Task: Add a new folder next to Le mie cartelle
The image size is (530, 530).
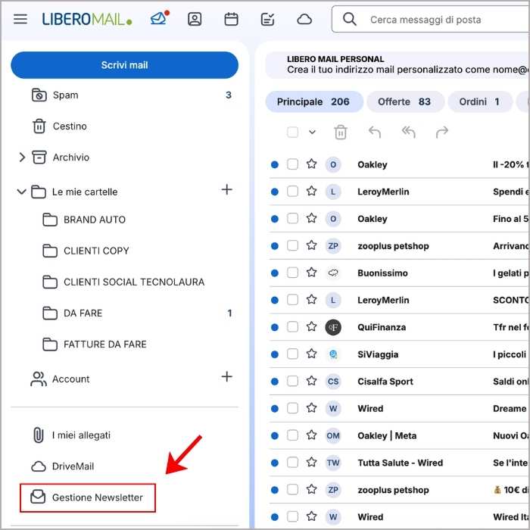Action: (x=227, y=189)
